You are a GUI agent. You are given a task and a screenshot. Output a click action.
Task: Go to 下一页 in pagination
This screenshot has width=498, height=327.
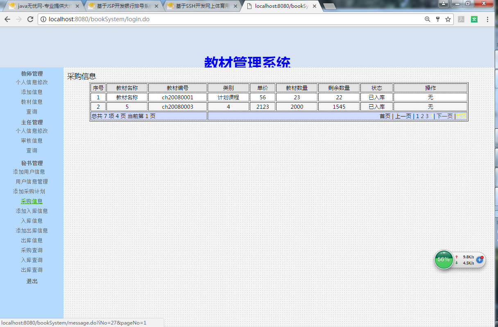(445, 116)
